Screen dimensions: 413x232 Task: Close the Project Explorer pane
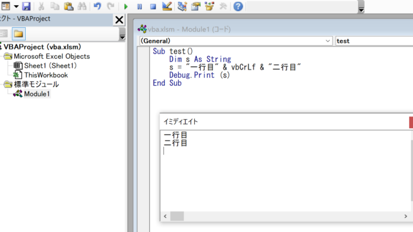(x=119, y=20)
